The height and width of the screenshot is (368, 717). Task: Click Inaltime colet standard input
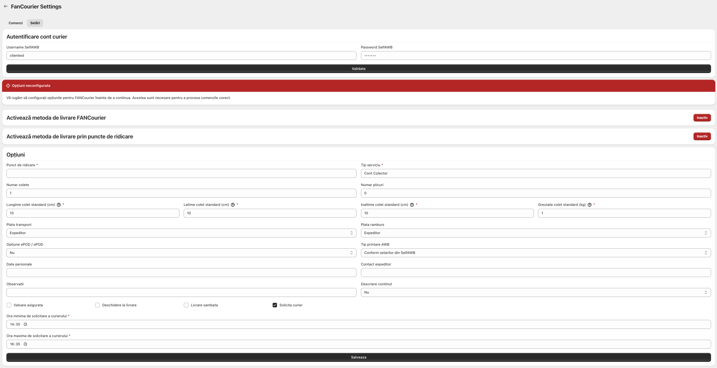(447, 213)
